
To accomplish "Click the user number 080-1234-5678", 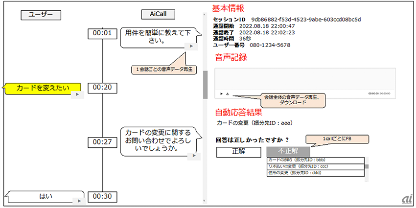I will click(270, 45).
